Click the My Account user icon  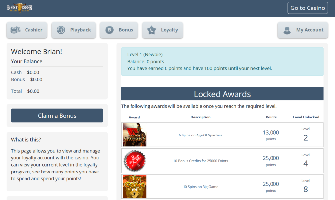coord(287,30)
